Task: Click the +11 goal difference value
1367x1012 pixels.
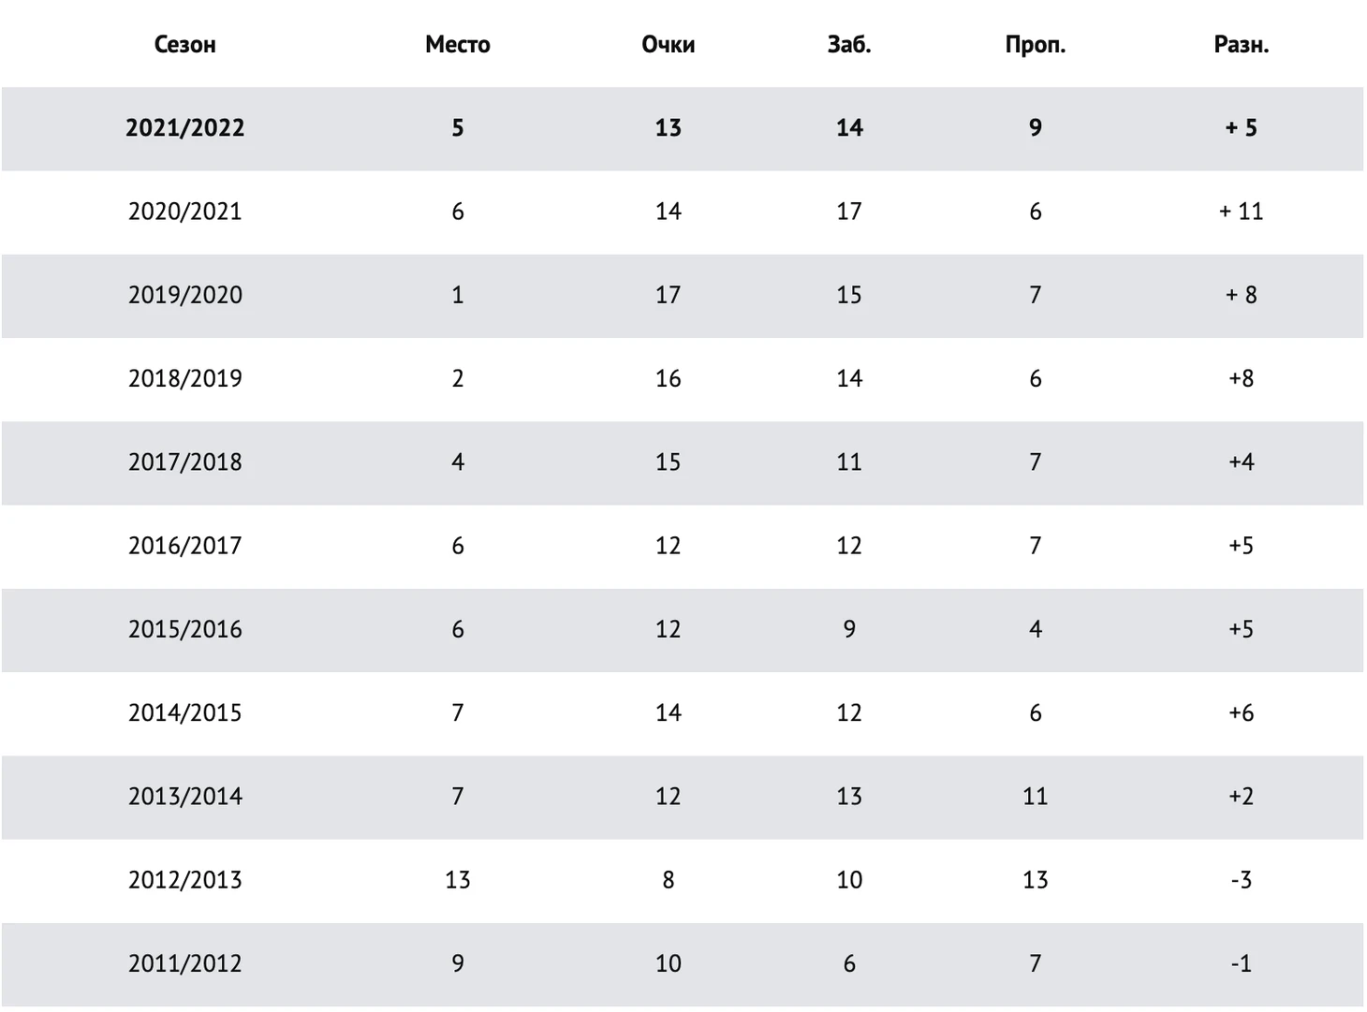Action: click(x=1241, y=212)
